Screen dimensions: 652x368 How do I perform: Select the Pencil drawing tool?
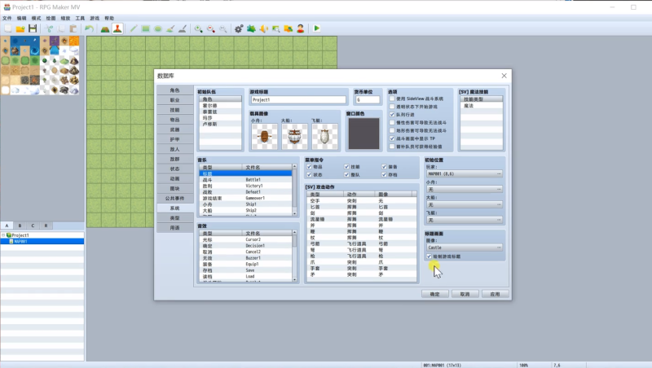(134, 28)
